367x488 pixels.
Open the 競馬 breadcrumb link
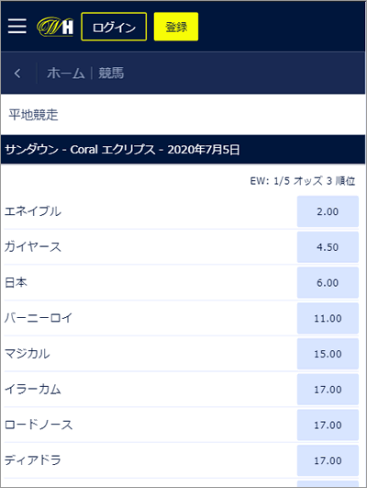pyautogui.click(x=111, y=74)
